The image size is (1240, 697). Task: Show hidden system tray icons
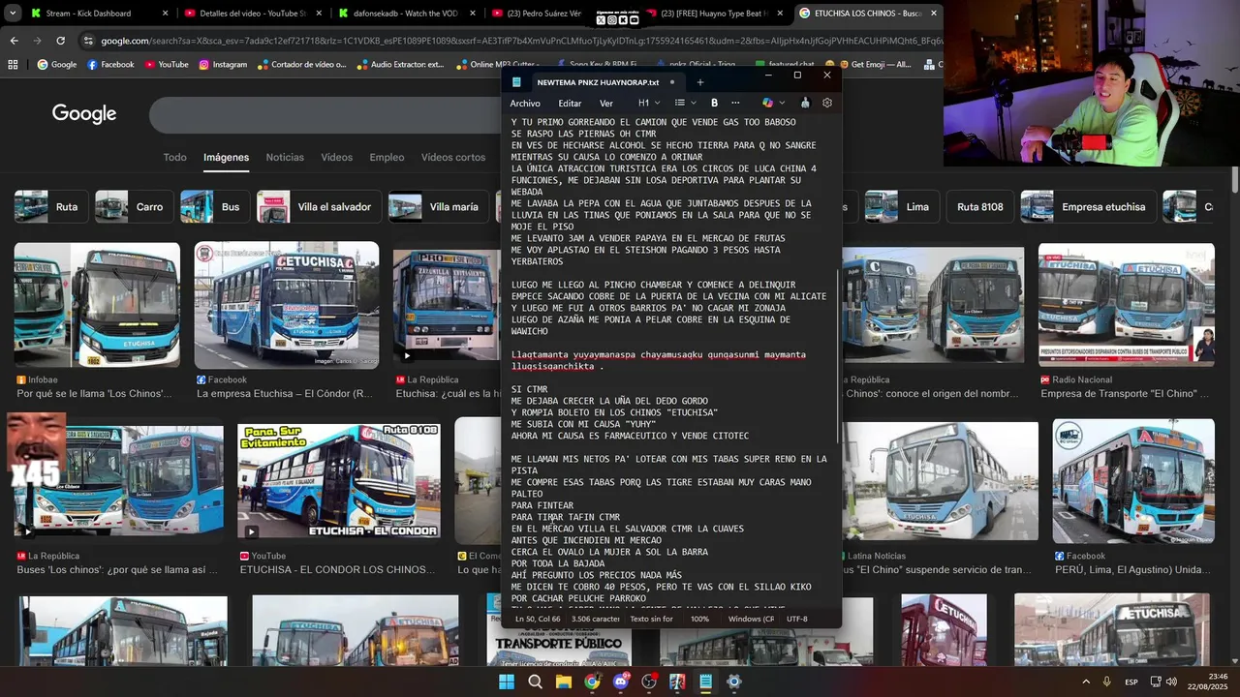[1085, 682]
